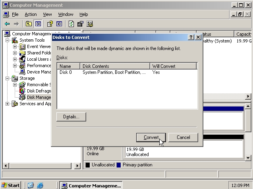
Task: Click the Device Manager tree icon
Action: pos(22,72)
